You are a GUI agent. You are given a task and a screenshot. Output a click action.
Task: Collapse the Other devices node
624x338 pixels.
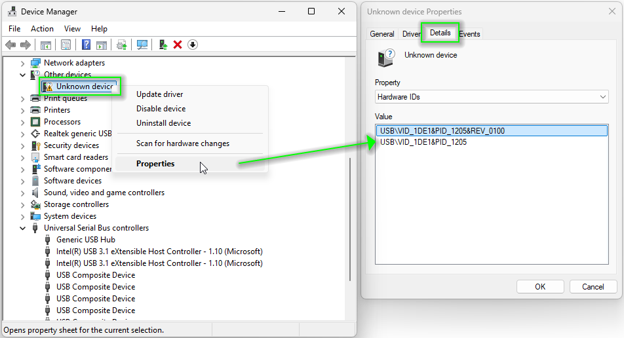point(23,75)
